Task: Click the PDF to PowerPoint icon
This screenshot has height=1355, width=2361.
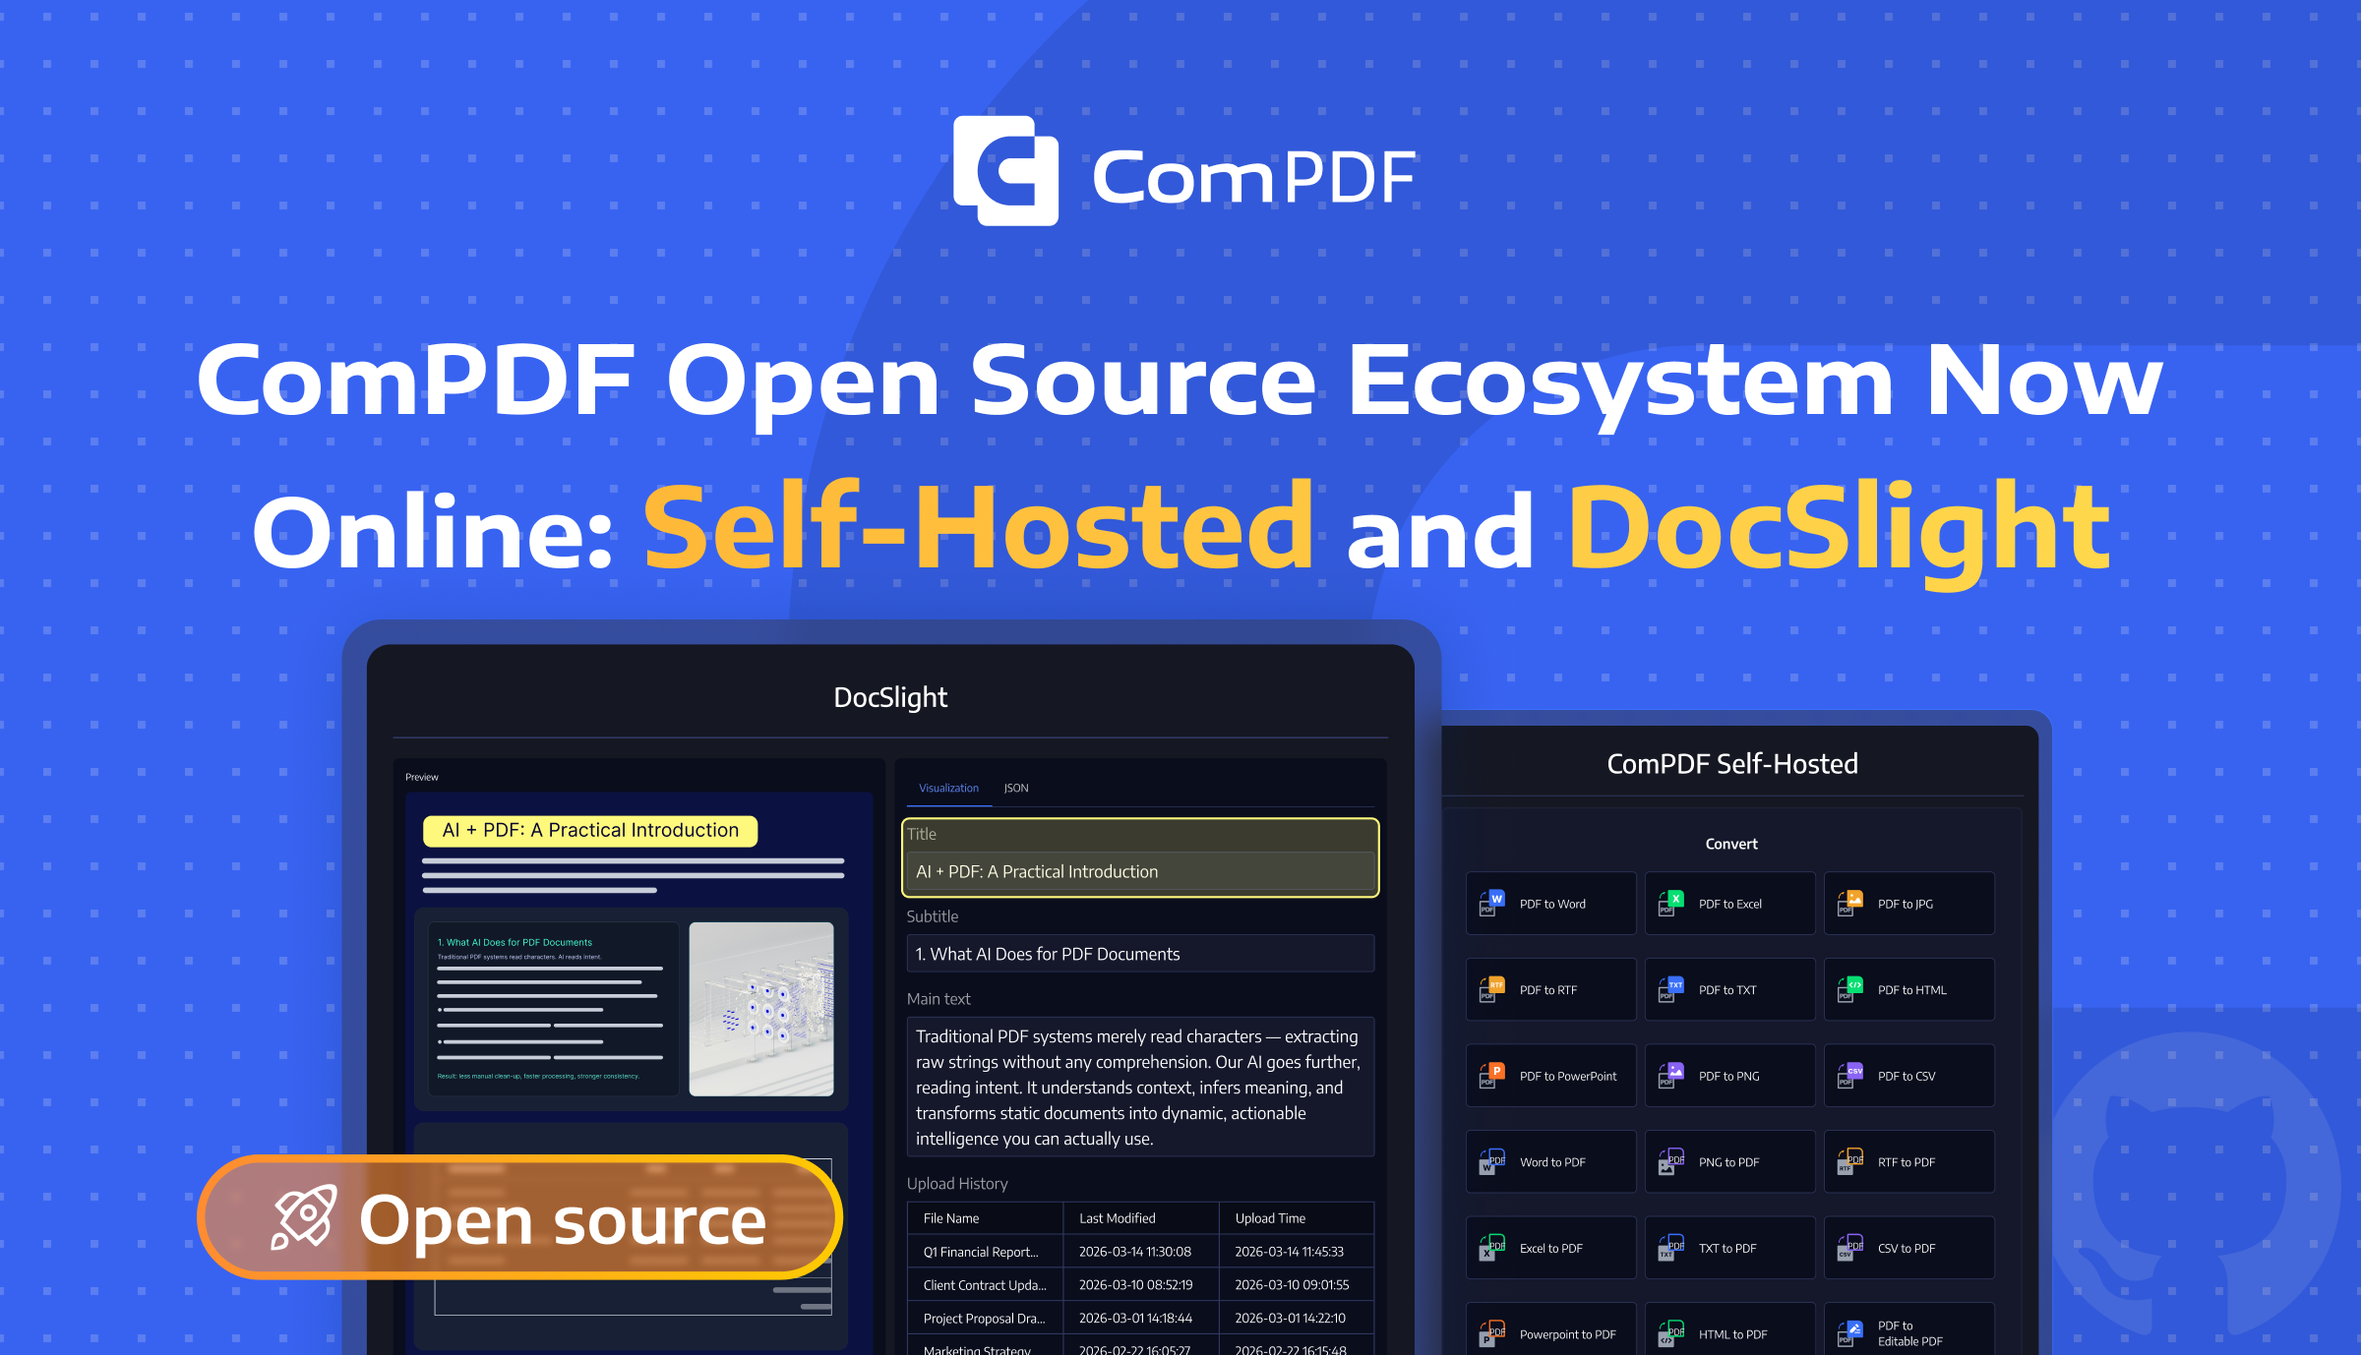Action: coord(1492,1076)
